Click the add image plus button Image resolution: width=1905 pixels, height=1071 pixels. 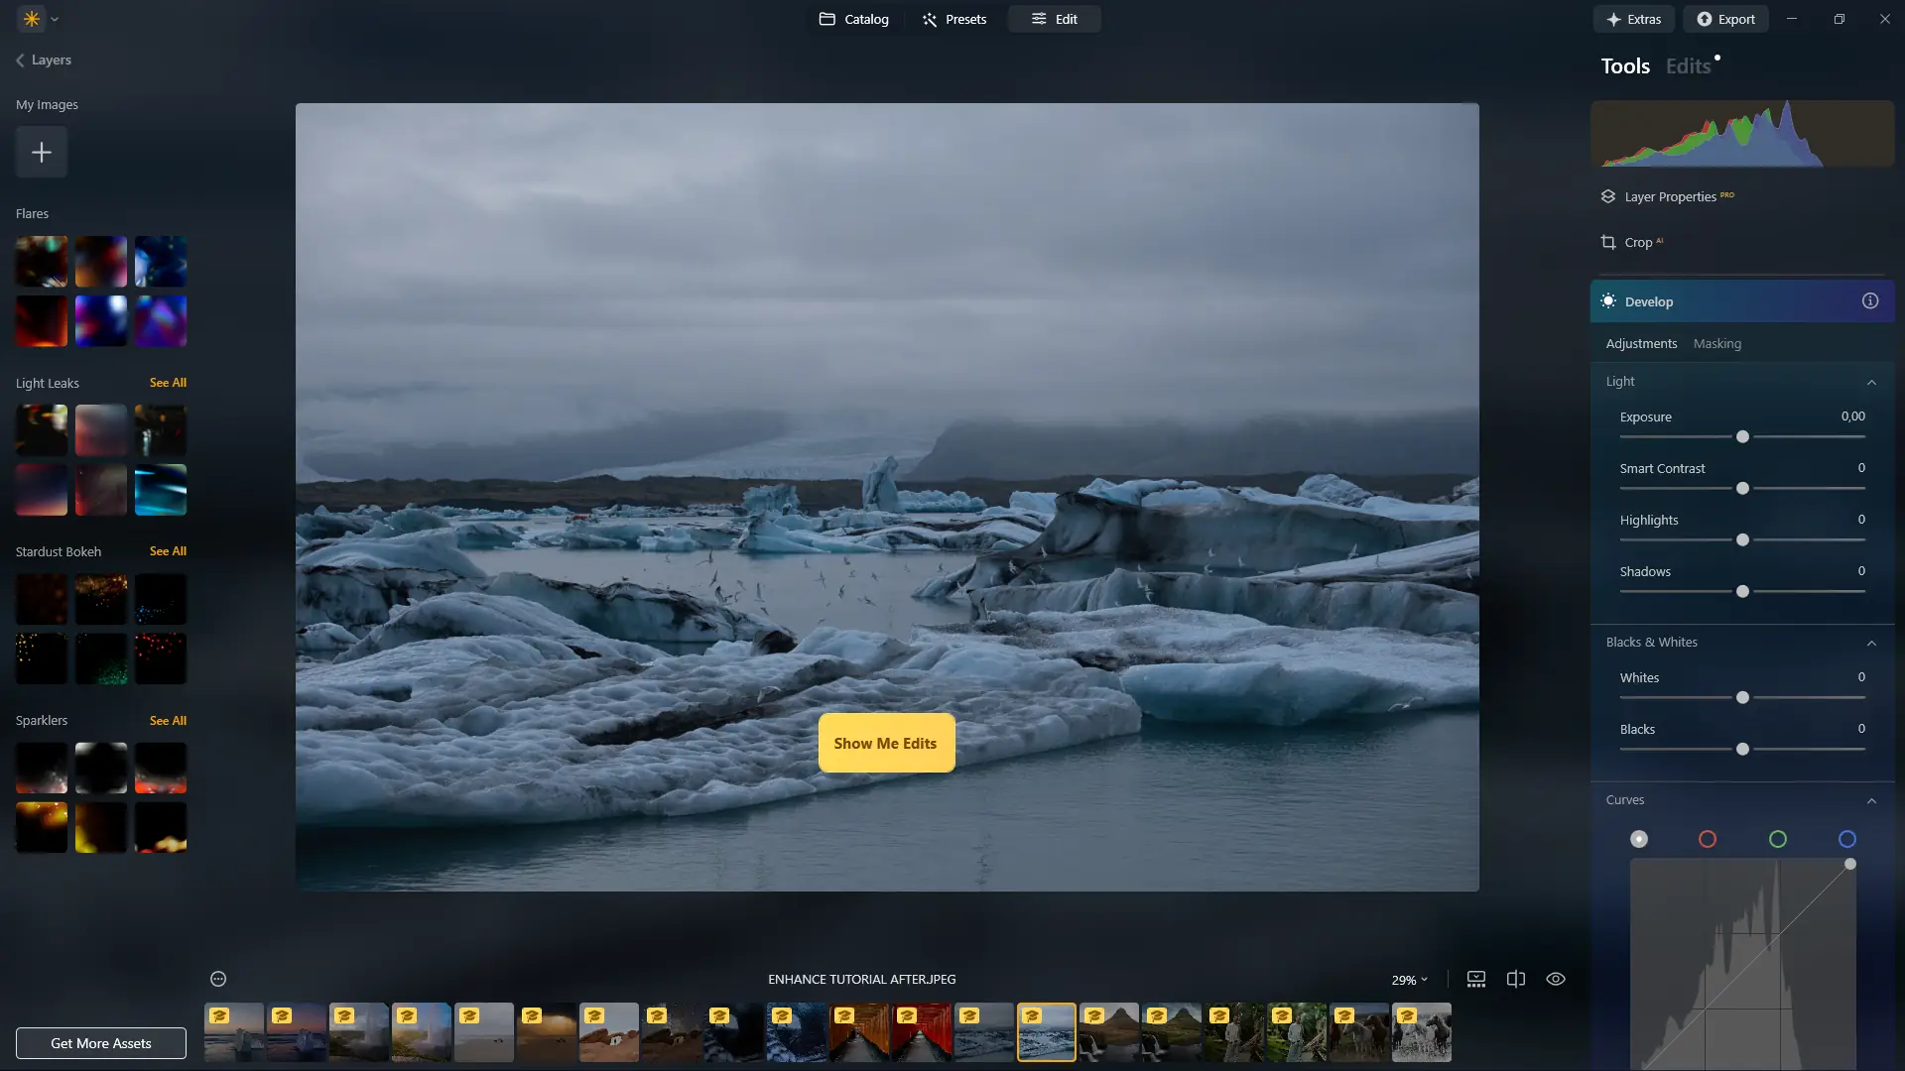coord(42,153)
